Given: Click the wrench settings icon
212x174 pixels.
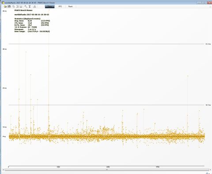Looking at the screenshot, I should point(26,7).
